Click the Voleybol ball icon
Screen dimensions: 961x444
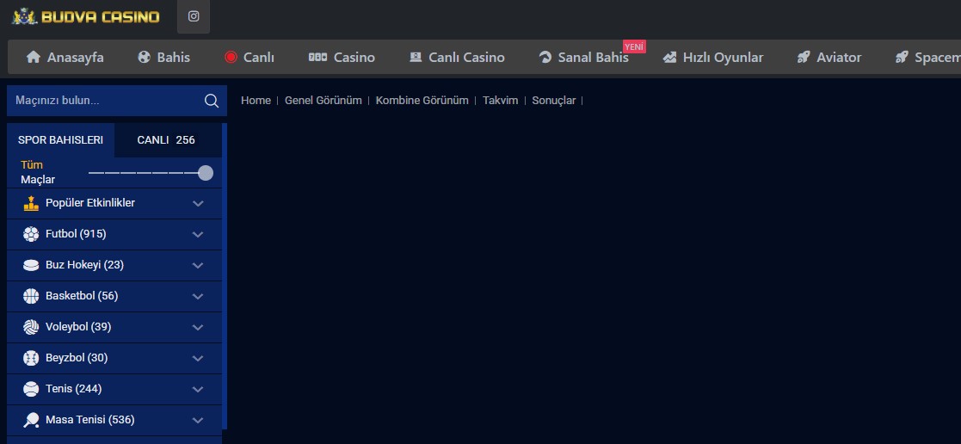(32, 327)
